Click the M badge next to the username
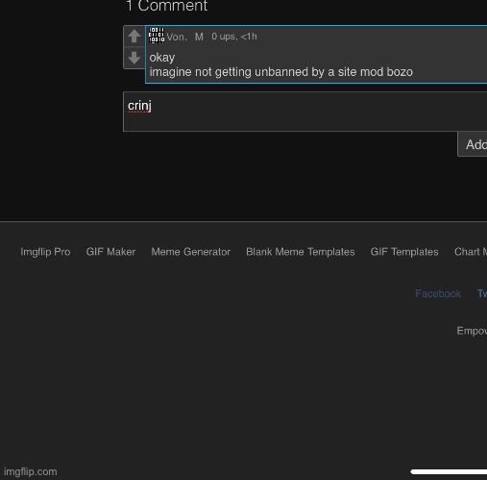Screen dimensions: 487x480 tap(199, 37)
